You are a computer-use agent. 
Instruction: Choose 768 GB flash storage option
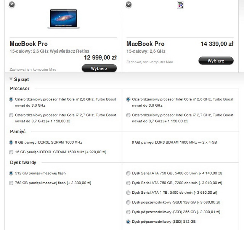[x=11, y=183]
